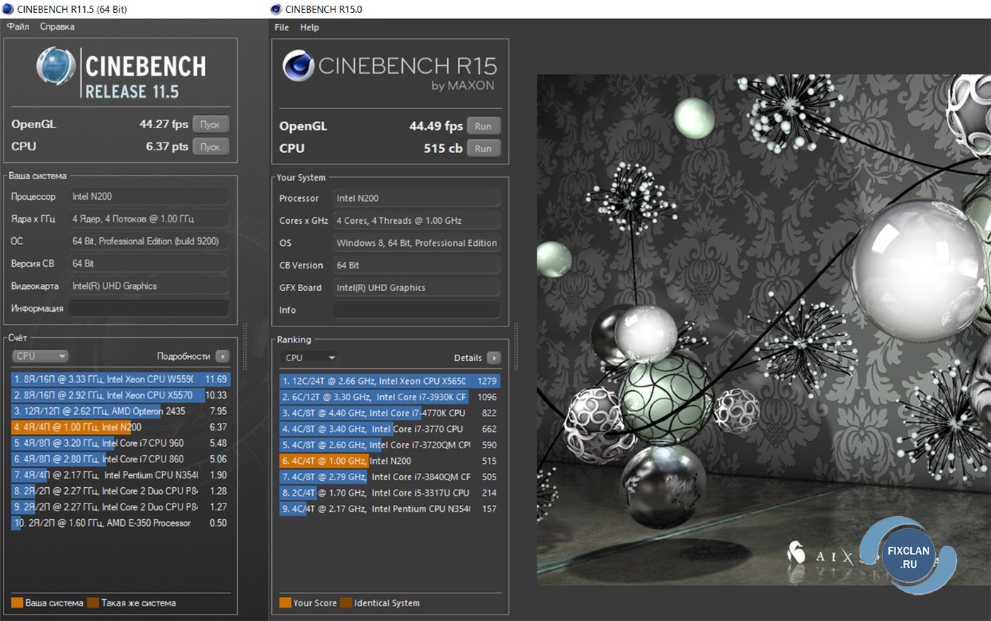
Task: Click the CPU 515 cb score in R15
Action: coord(443,149)
